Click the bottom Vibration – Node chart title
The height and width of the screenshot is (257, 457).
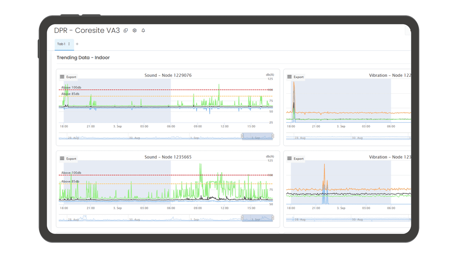tap(390, 157)
